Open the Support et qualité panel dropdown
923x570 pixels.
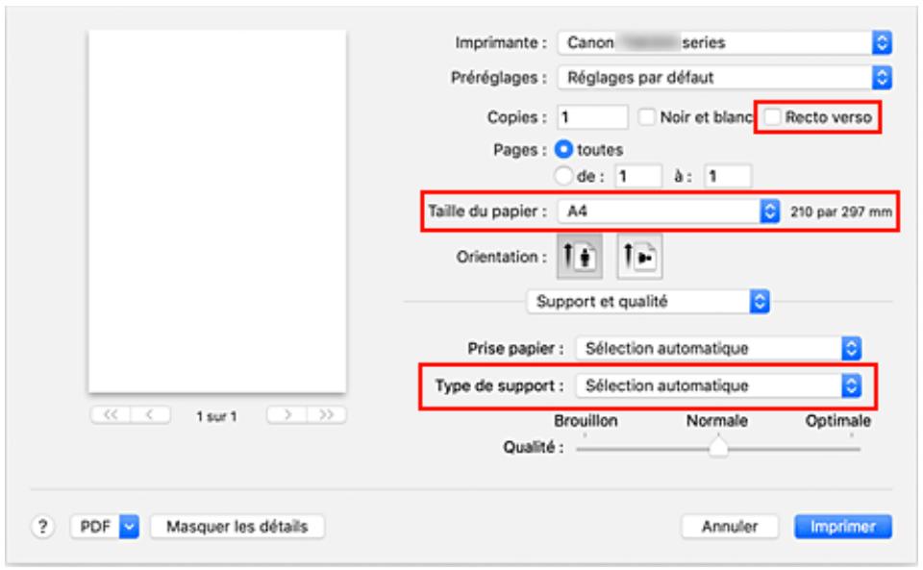[647, 302]
